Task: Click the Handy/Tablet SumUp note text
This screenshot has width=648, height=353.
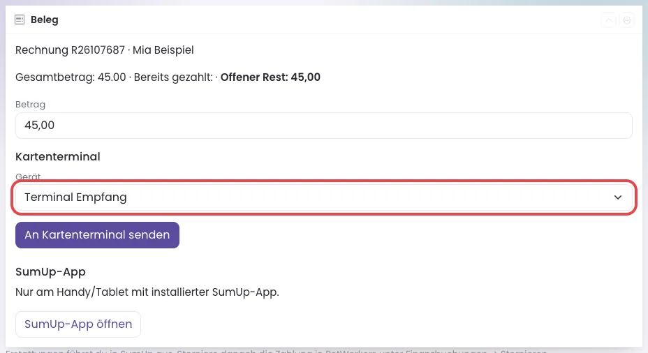Action: click(x=147, y=292)
